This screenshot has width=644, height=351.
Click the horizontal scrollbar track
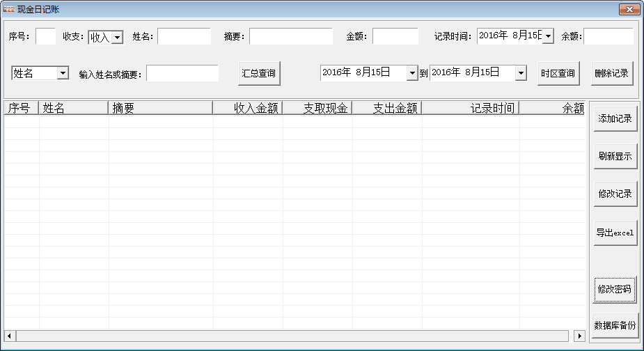(x=292, y=336)
